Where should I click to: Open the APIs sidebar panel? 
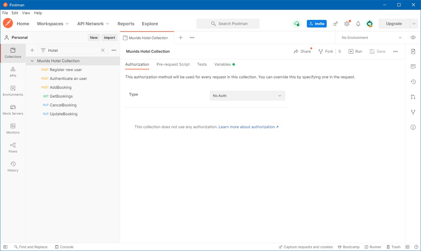click(13, 72)
